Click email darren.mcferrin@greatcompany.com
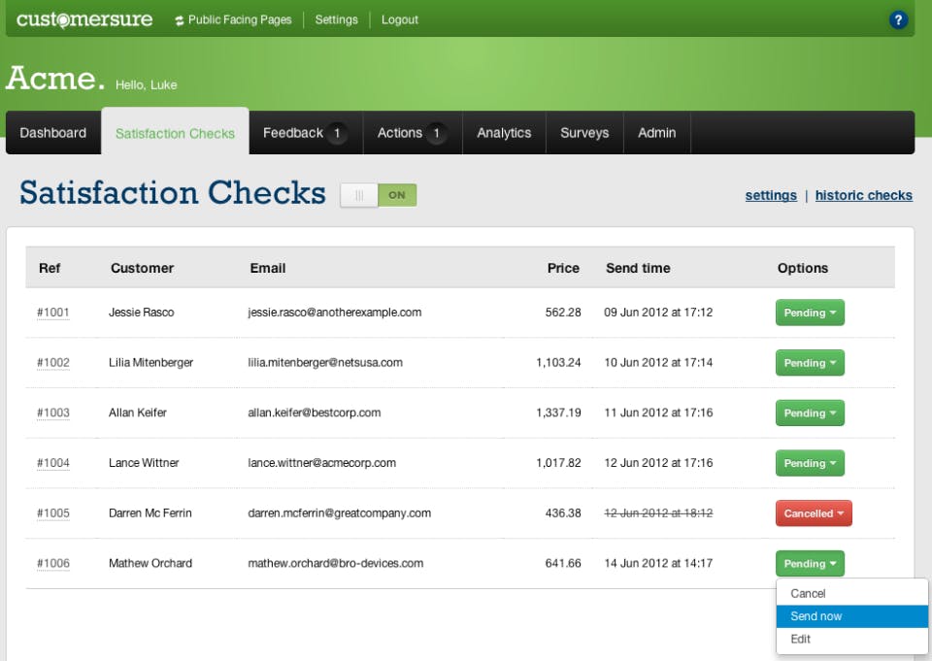The height and width of the screenshot is (661, 932). (x=340, y=513)
